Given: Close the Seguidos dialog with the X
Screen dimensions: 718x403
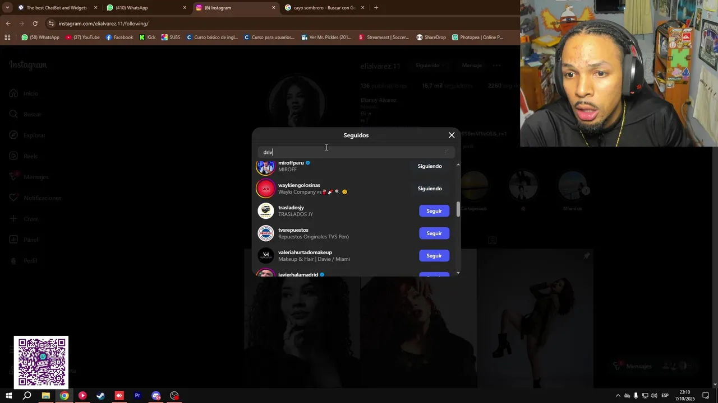Looking at the screenshot, I should [x=452, y=135].
